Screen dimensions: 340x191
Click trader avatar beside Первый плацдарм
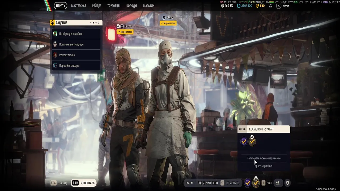coord(55,66)
